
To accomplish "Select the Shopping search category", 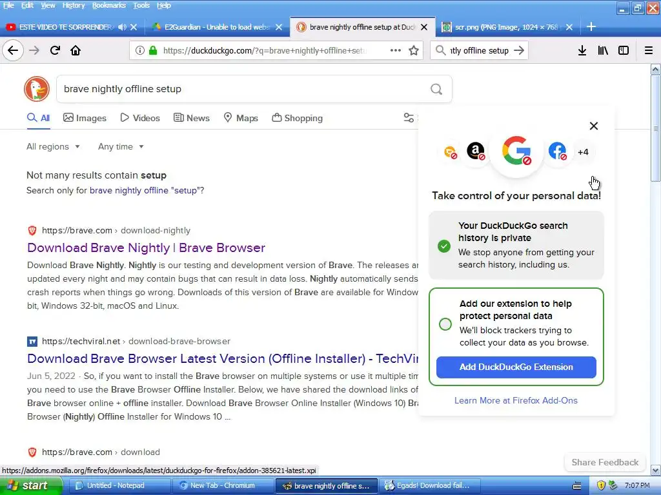I will point(297,118).
